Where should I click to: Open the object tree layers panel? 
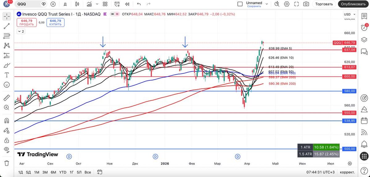click(364, 39)
